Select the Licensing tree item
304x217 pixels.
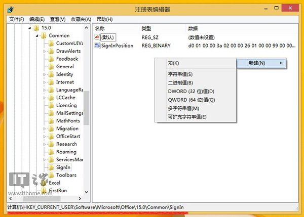pos(66,105)
